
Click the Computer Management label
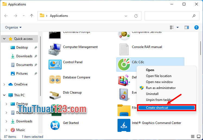pos(80,47)
